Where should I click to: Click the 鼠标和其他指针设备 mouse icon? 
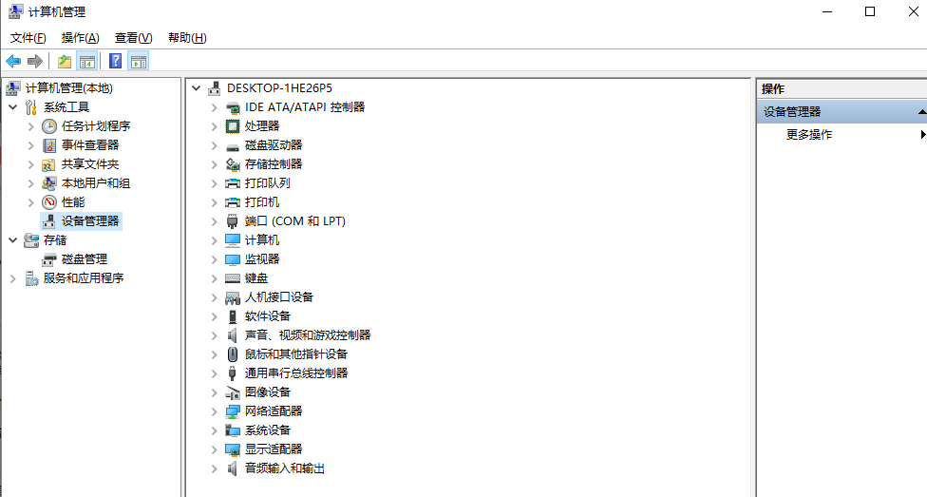point(233,354)
